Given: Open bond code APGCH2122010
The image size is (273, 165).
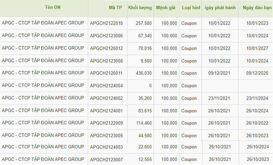Looking at the screenshot, I should click(107, 23).
